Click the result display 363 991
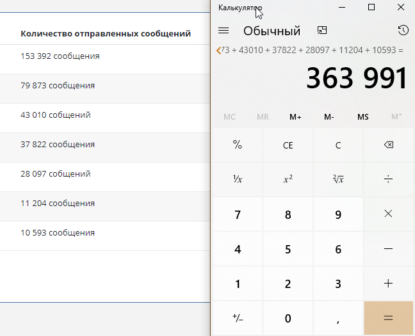 (357, 78)
